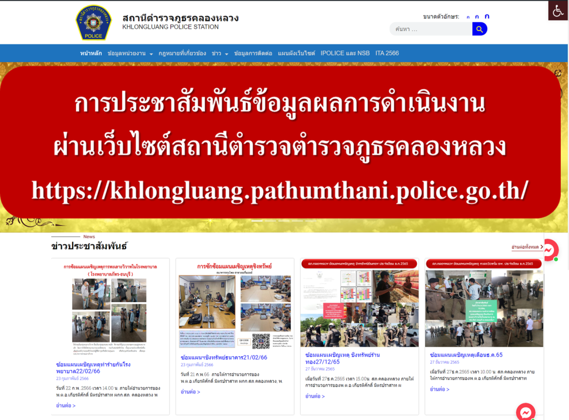Open the lower red Messenger chat bubble
Screen dimensions: 569x420
pyautogui.click(x=526, y=412)
